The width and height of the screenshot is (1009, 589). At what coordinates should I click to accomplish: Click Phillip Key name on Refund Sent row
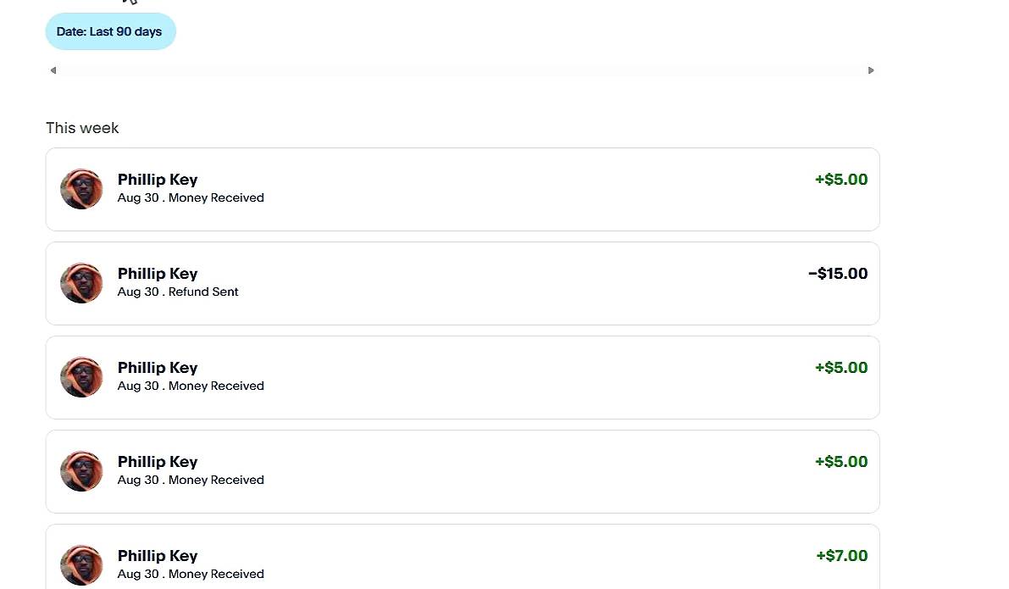pos(157,274)
